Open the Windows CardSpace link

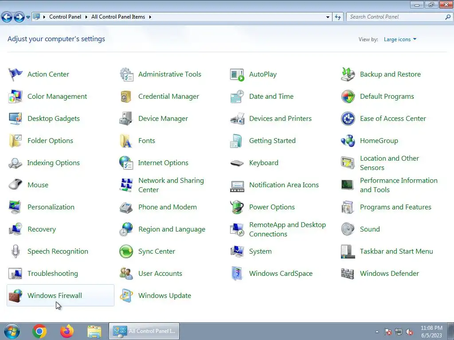[x=281, y=274]
